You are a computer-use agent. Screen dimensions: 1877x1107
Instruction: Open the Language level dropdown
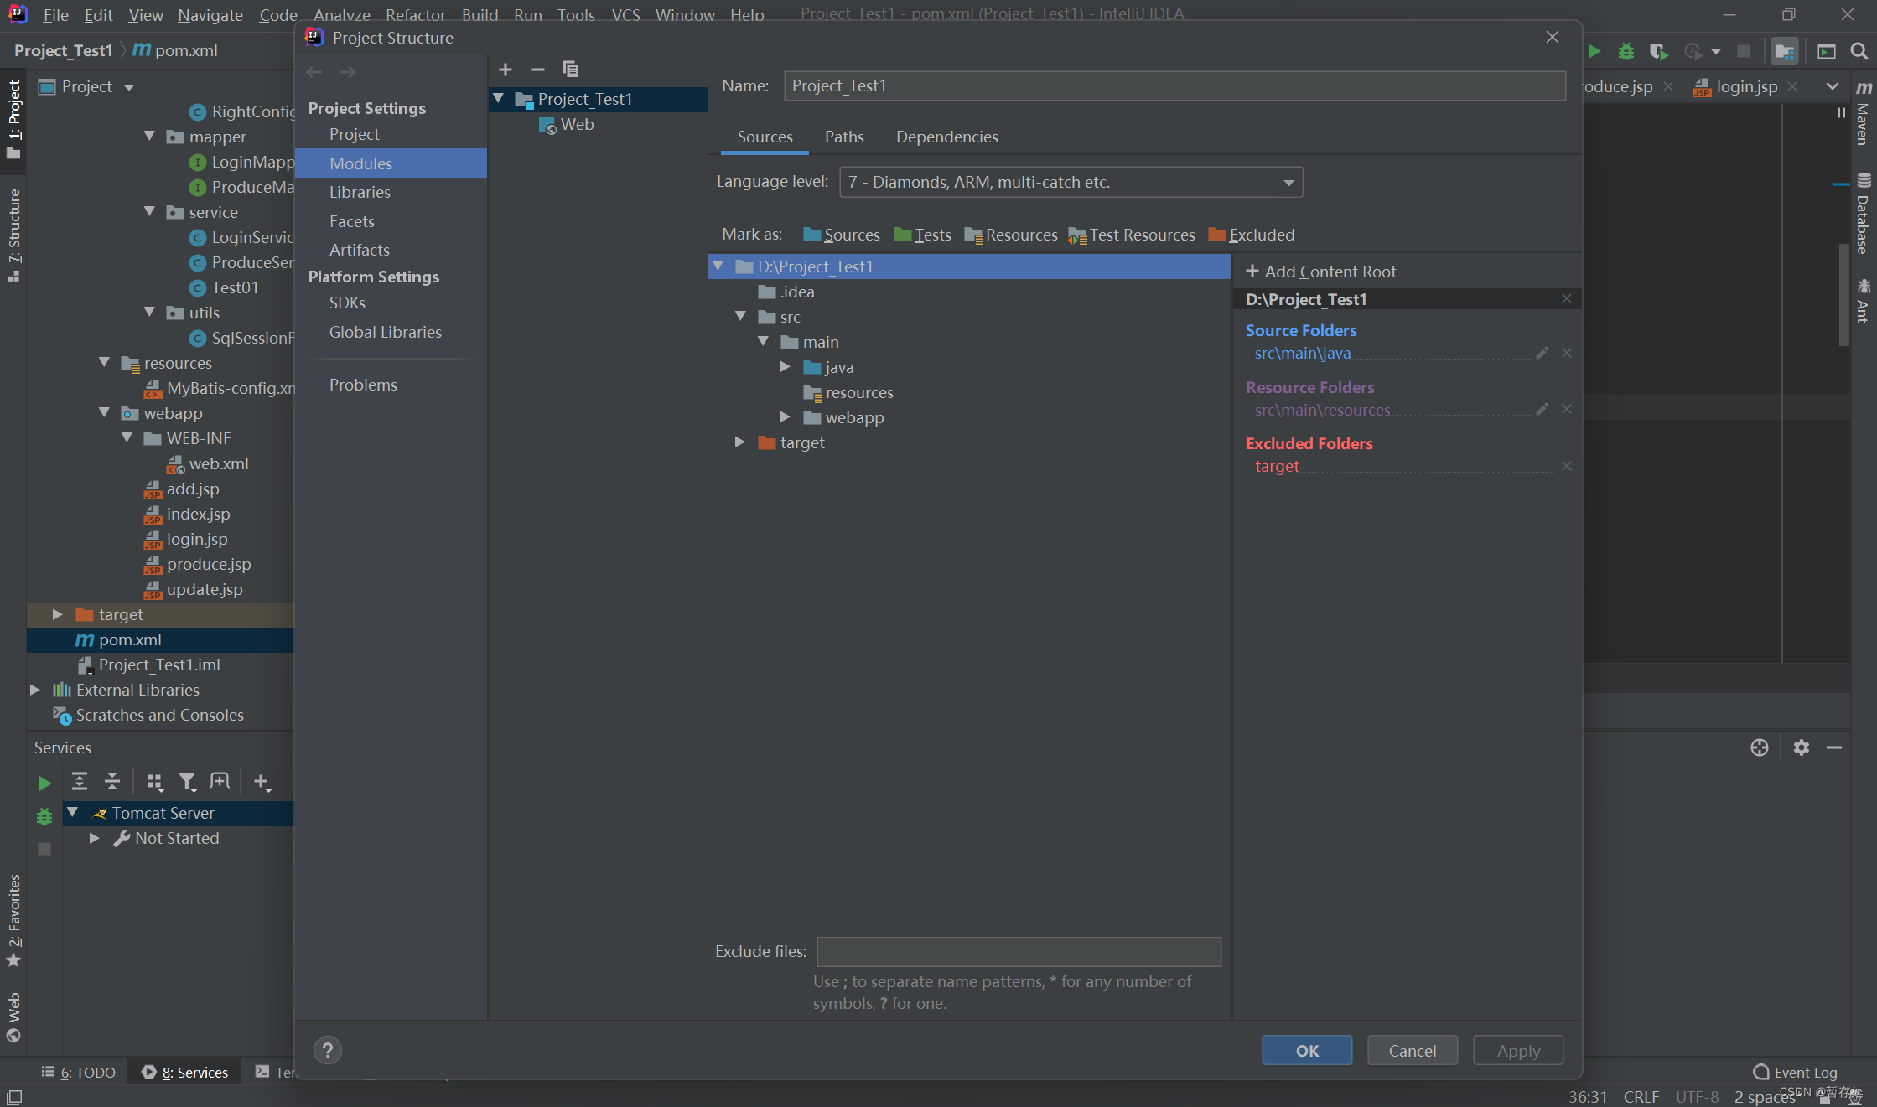click(1071, 182)
